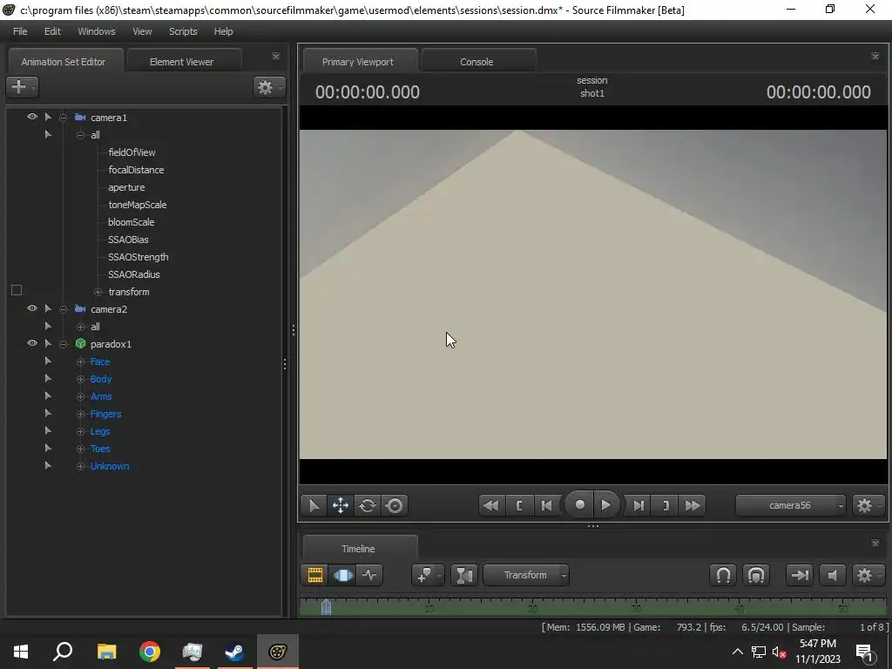Switch to the Graph Editor mode
Screen dimensions: 892x669
[369, 575]
